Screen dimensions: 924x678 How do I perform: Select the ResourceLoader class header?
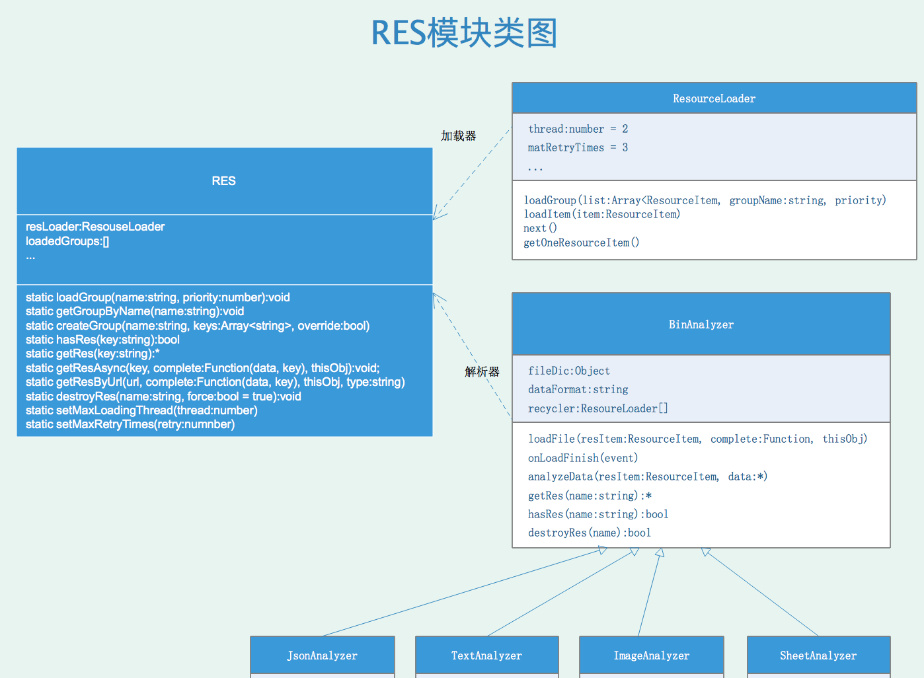[714, 98]
